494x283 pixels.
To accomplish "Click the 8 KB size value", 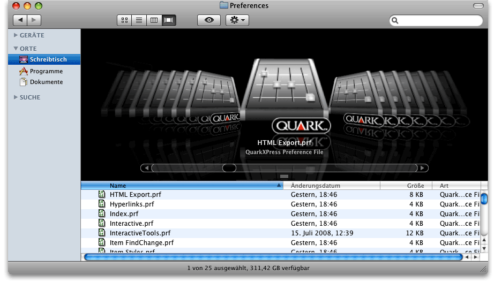I will pyautogui.click(x=416, y=195).
